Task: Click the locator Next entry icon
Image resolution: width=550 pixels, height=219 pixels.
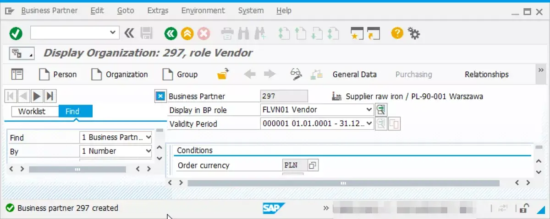Action: pos(37,96)
